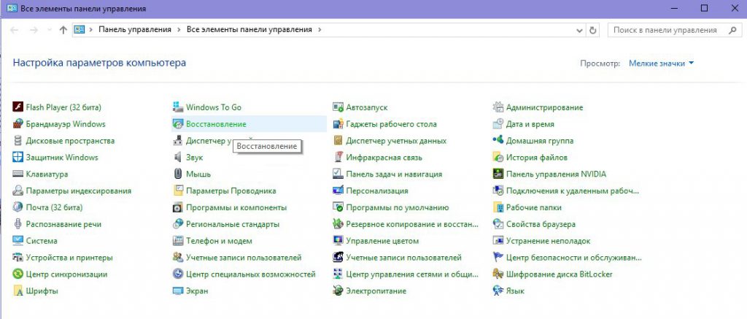The width and height of the screenshot is (747, 319).
Task: Click the Дисковые пространства icon
Action: click(x=18, y=141)
